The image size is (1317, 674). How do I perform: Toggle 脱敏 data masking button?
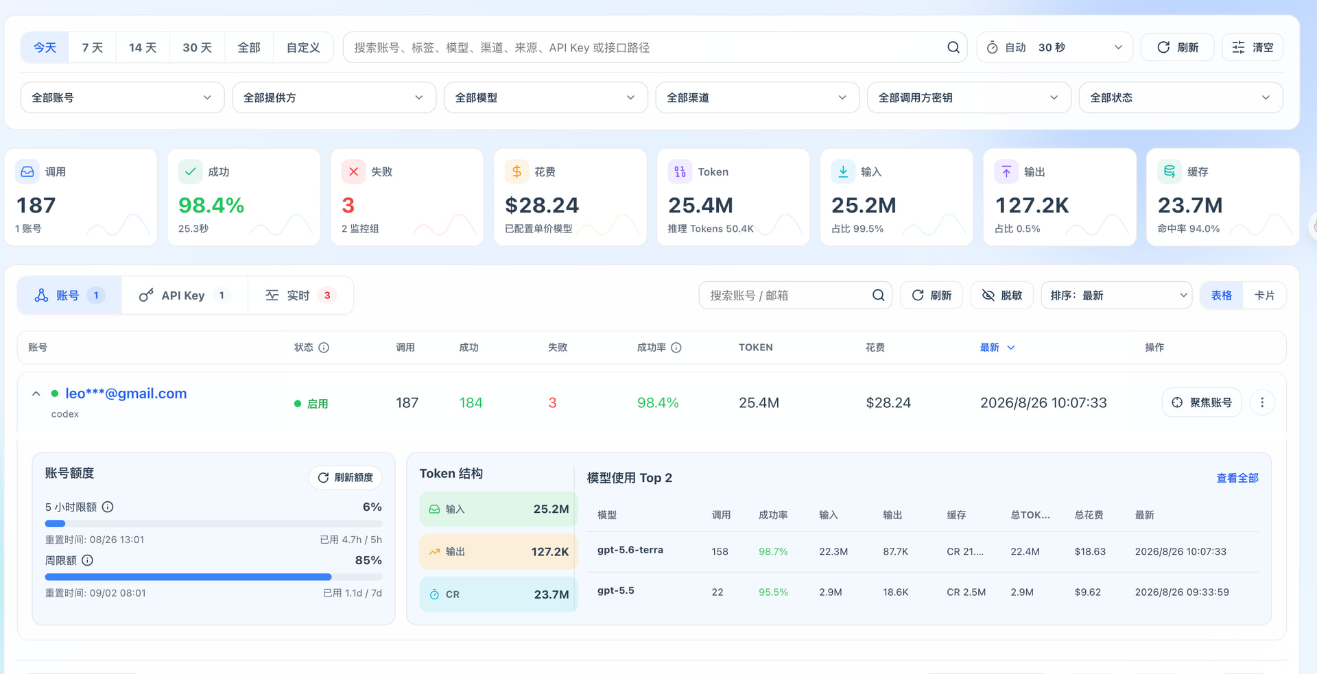[x=1001, y=295]
